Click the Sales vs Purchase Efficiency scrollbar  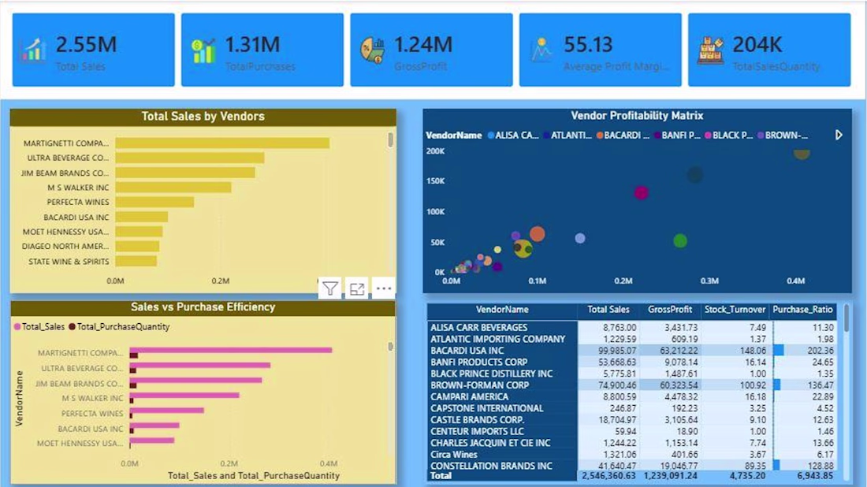click(x=390, y=346)
